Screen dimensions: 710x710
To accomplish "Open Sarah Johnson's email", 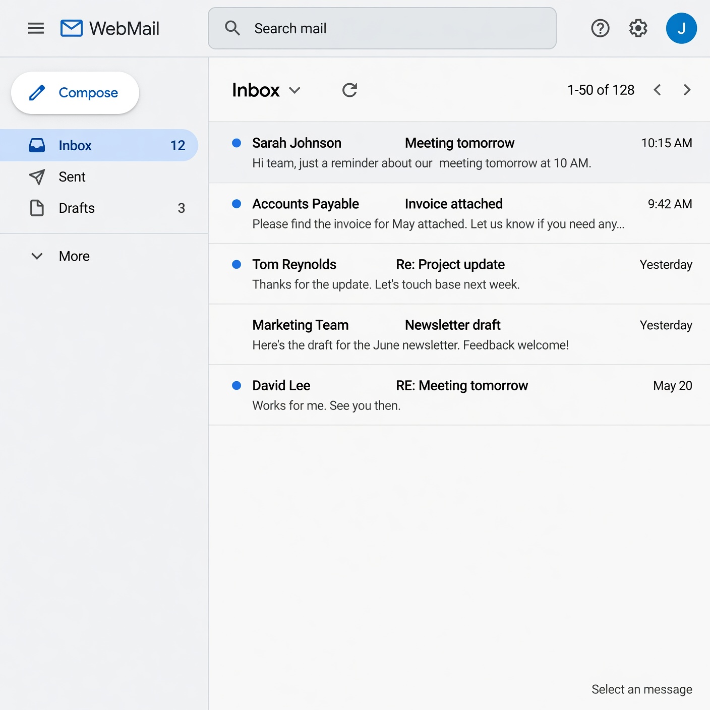I will (x=459, y=152).
